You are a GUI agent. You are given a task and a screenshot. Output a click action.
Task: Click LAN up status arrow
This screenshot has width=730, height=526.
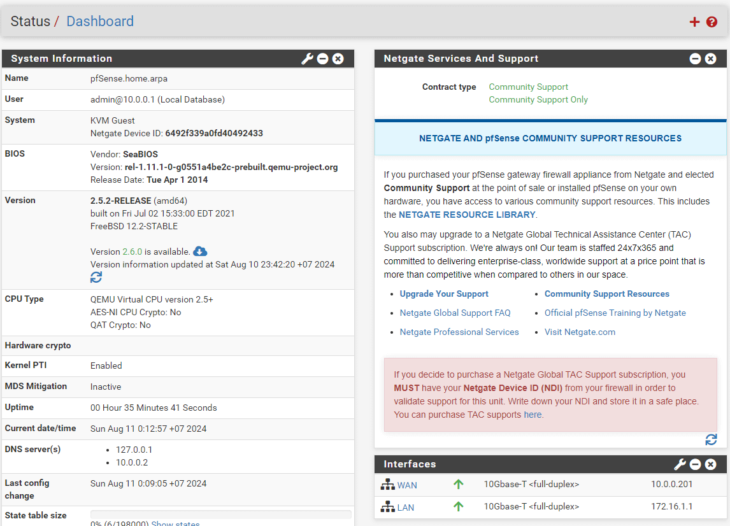click(x=458, y=506)
